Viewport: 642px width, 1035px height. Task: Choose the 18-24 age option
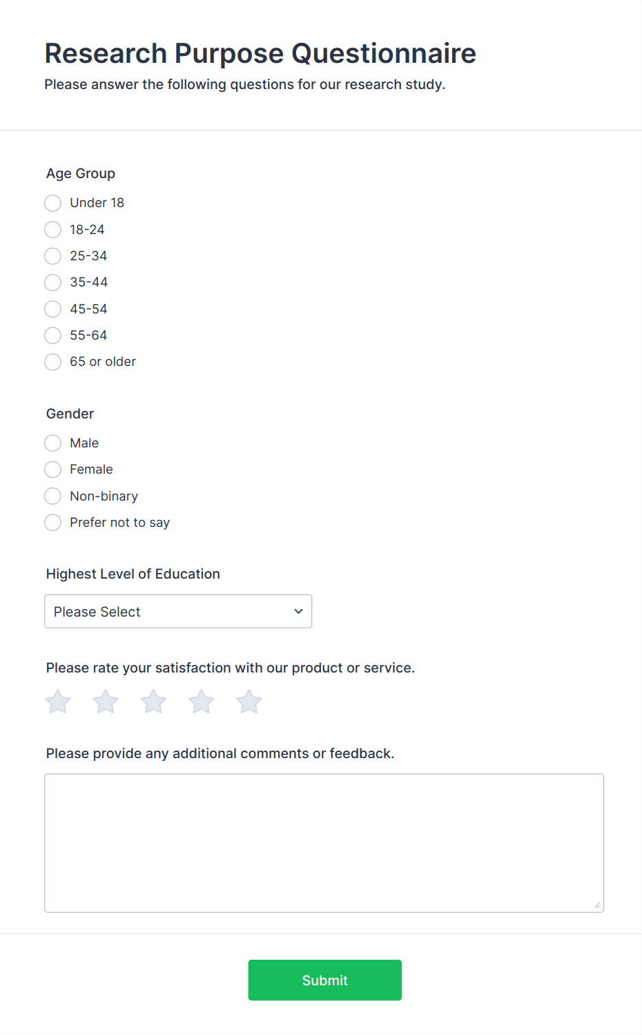52,229
